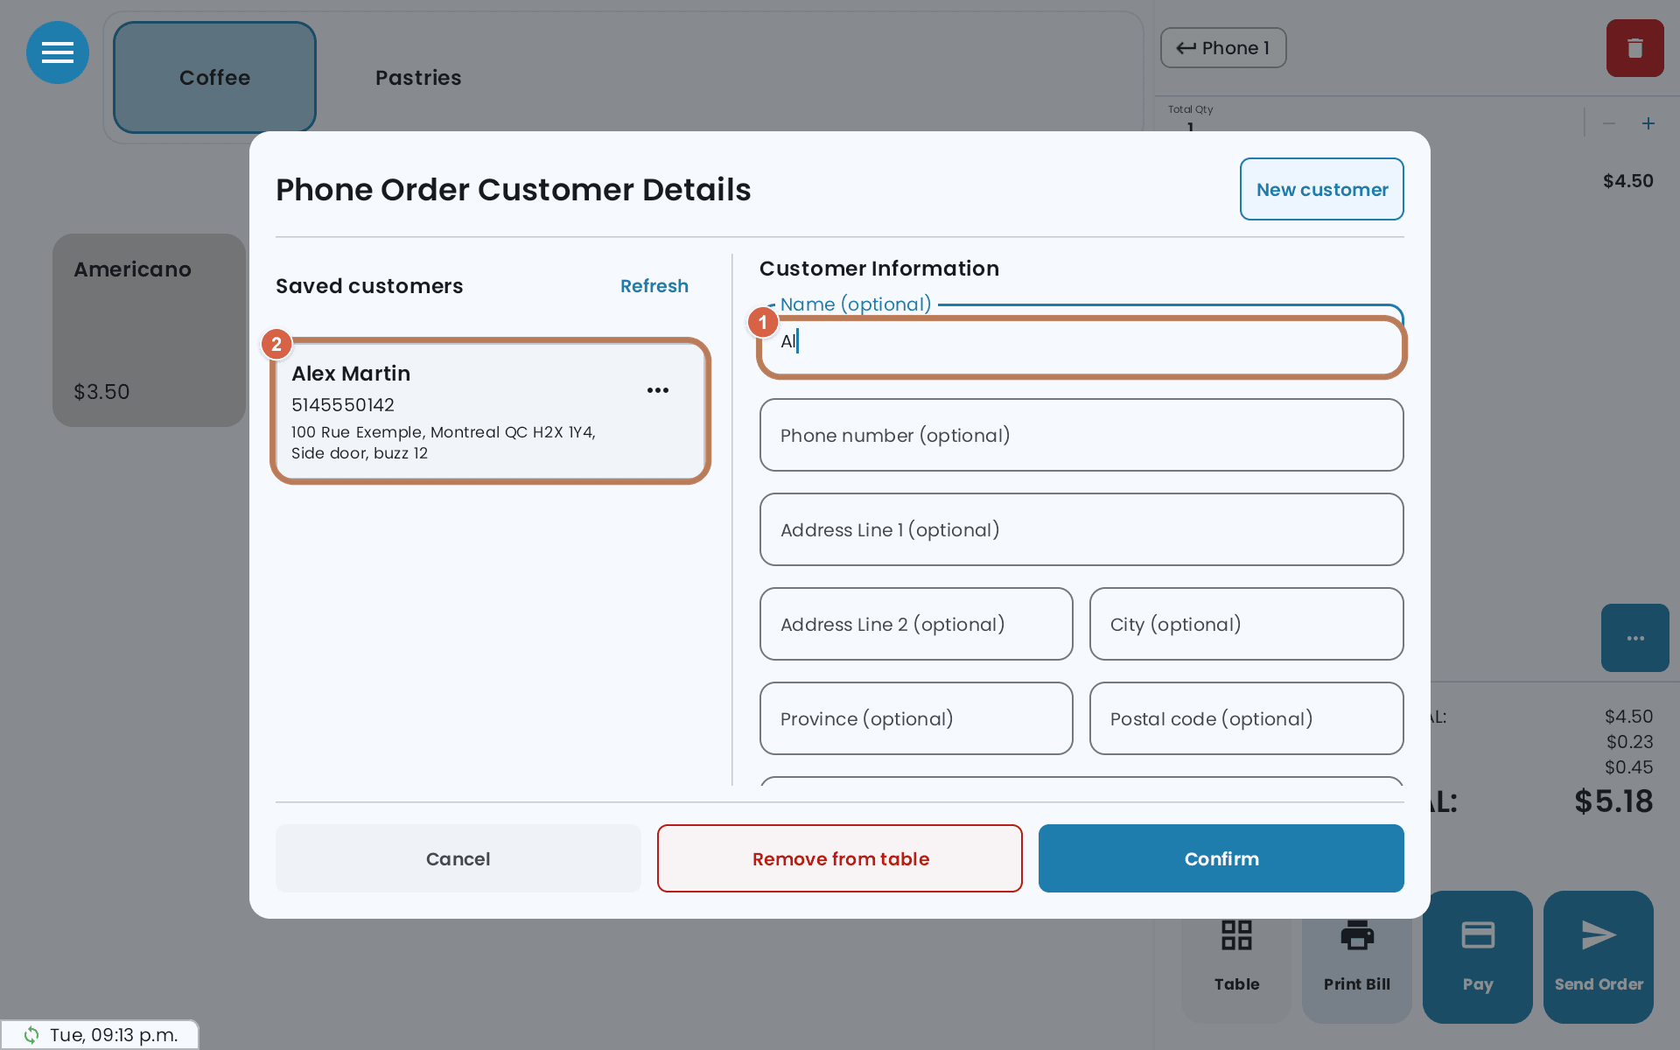The width and height of the screenshot is (1680, 1050).
Task: Click the sync status icon beside the time
Action: coord(31,1035)
